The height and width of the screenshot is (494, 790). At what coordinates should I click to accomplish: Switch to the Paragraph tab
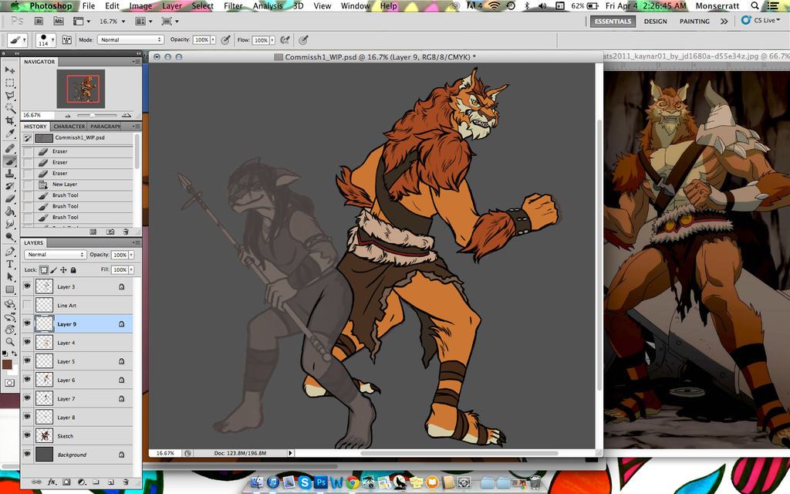coord(105,127)
